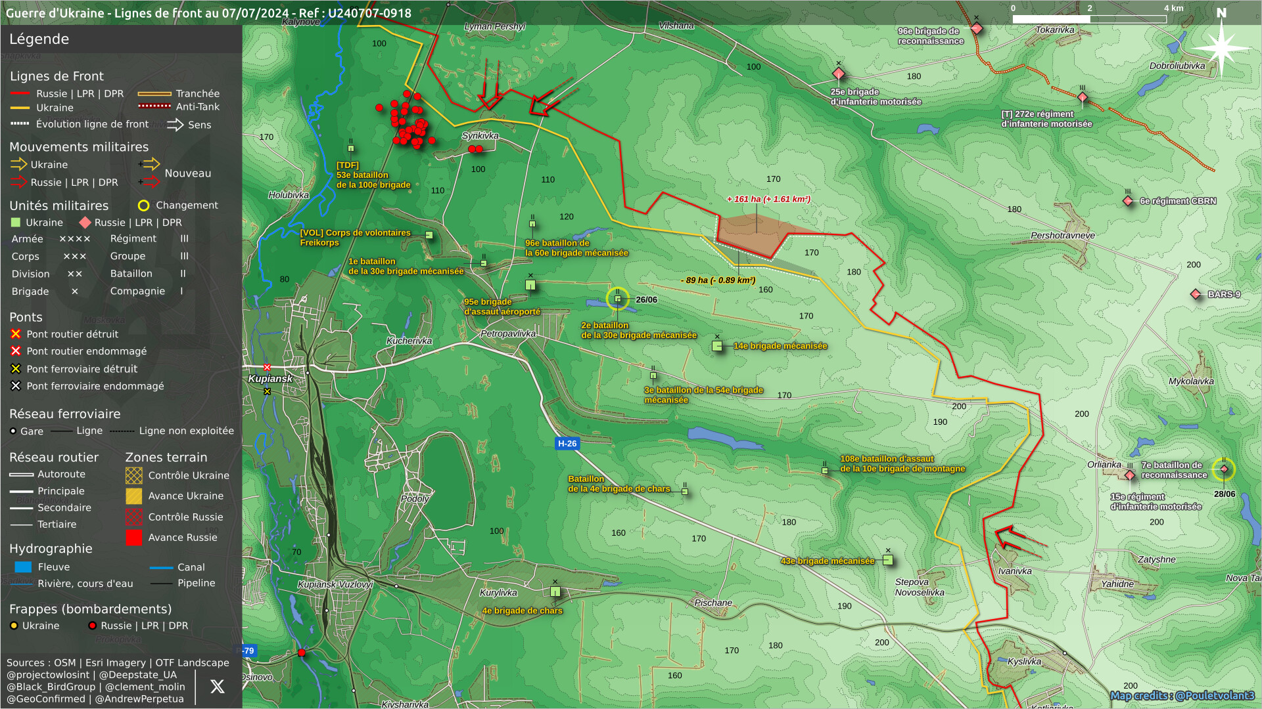This screenshot has height=709, width=1262.
Task: Click the 43e brigade mécanisée unit square
Action: click(888, 560)
